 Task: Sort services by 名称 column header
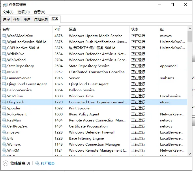(x=6, y=29)
